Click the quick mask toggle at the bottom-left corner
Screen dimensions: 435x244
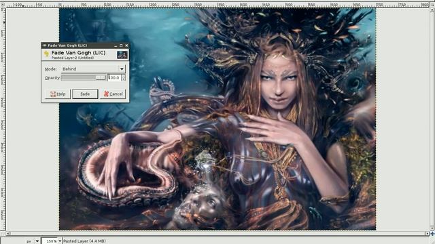coord(3,234)
